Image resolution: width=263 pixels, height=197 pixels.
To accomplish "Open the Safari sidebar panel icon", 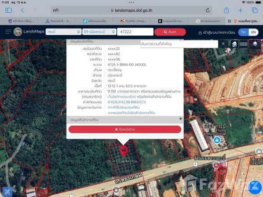I will tap(7, 11).
